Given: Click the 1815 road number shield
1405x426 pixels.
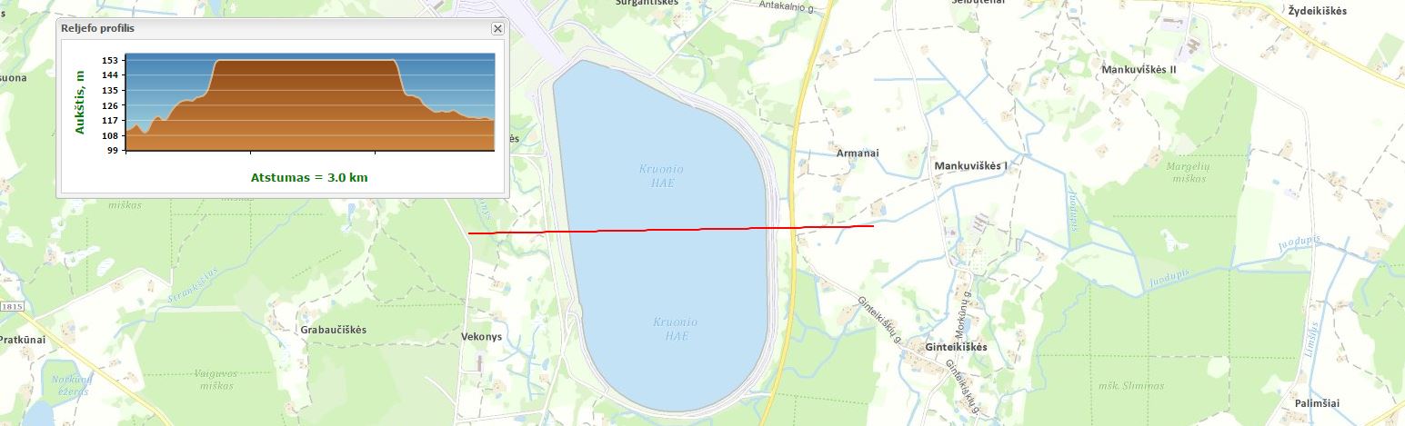Looking at the screenshot, I should pos(11,307).
